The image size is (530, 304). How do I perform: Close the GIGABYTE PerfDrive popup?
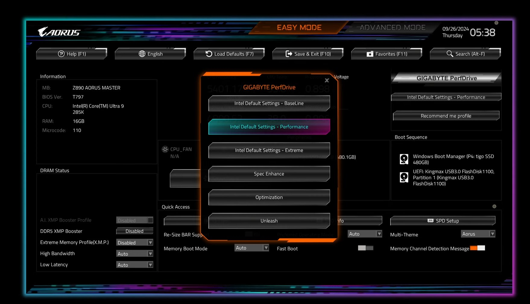(327, 80)
